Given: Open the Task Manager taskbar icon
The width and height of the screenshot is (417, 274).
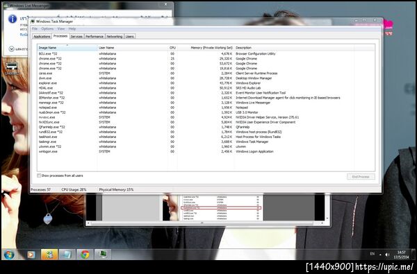Looking at the screenshot, I should coord(103,255).
